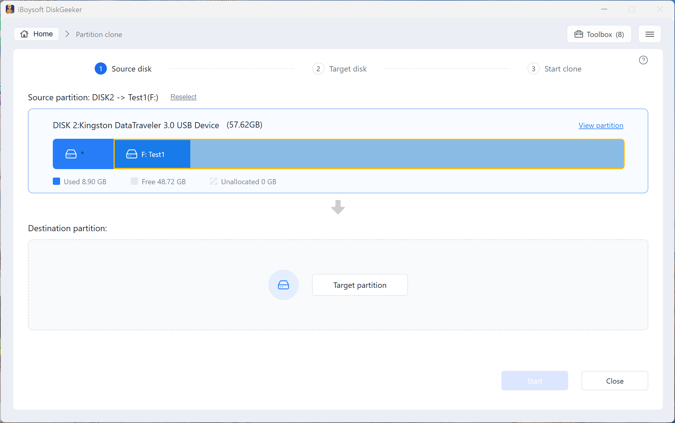This screenshot has height=423, width=675.
Task: Click the Used 8.90 GB legend text
Action: coord(85,182)
